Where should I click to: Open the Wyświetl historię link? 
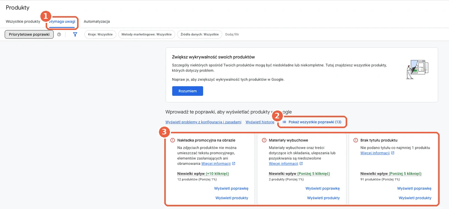260,122
